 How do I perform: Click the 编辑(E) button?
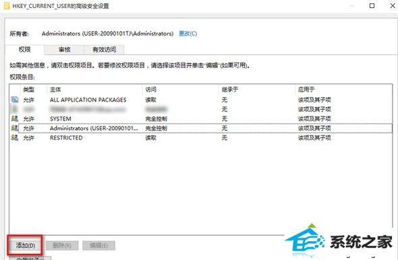click(98, 245)
